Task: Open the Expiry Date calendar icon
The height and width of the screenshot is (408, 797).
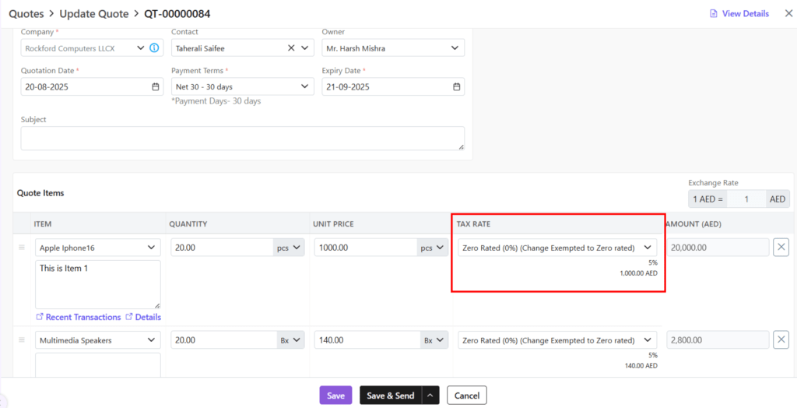Action: click(457, 87)
